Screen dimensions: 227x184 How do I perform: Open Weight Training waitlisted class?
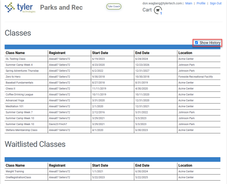pyautogui.click(x=15, y=172)
